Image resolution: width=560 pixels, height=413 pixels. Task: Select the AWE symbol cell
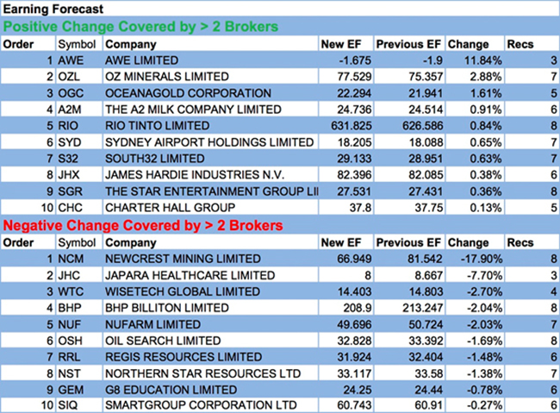coord(71,60)
